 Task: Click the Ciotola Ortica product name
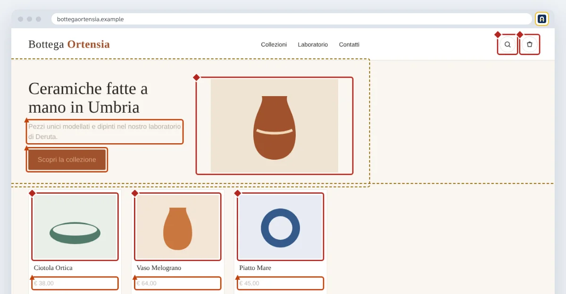53,268
